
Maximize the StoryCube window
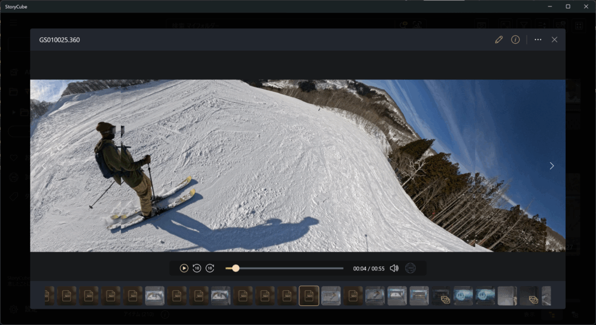click(568, 6)
